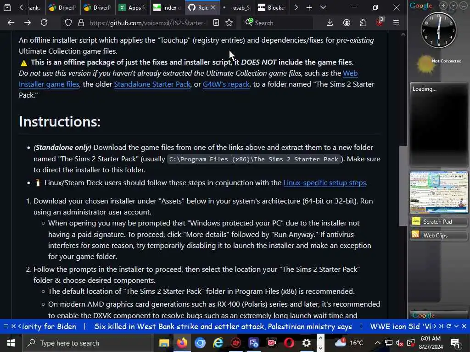Refresh the news ticker feed
Image resolution: width=470 pixels, height=352 pixels.
[449, 326]
